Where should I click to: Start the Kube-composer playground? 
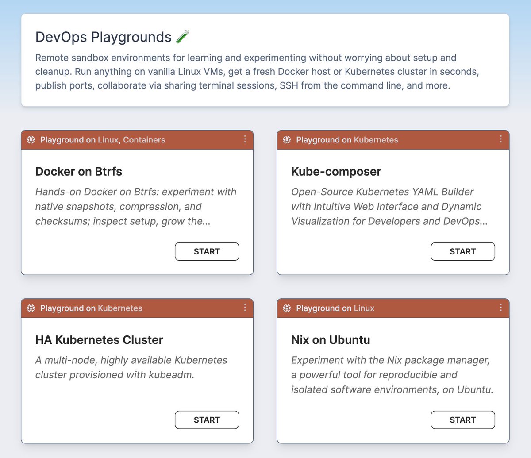(463, 251)
